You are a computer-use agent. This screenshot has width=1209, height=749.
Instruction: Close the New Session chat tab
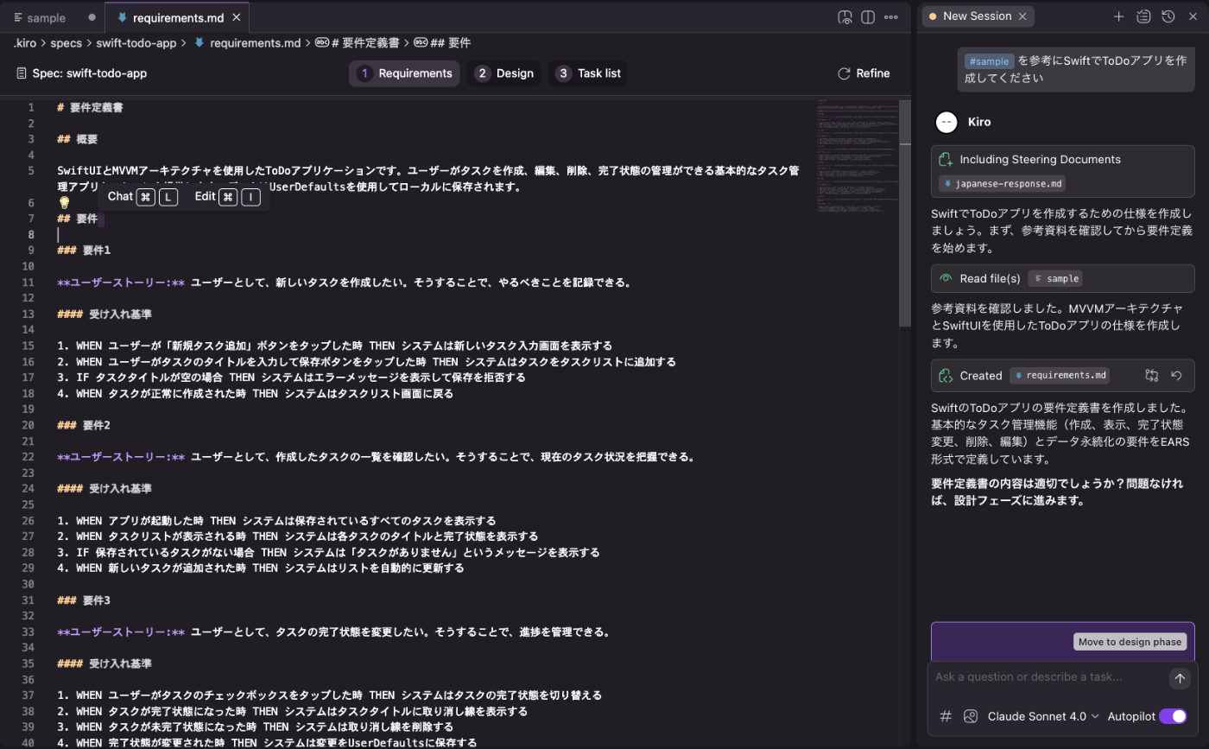(x=1022, y=16)
